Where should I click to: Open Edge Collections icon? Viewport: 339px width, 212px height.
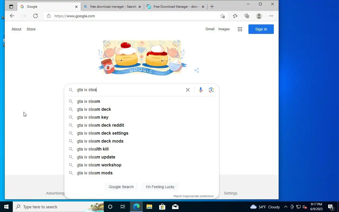(247, 16)
